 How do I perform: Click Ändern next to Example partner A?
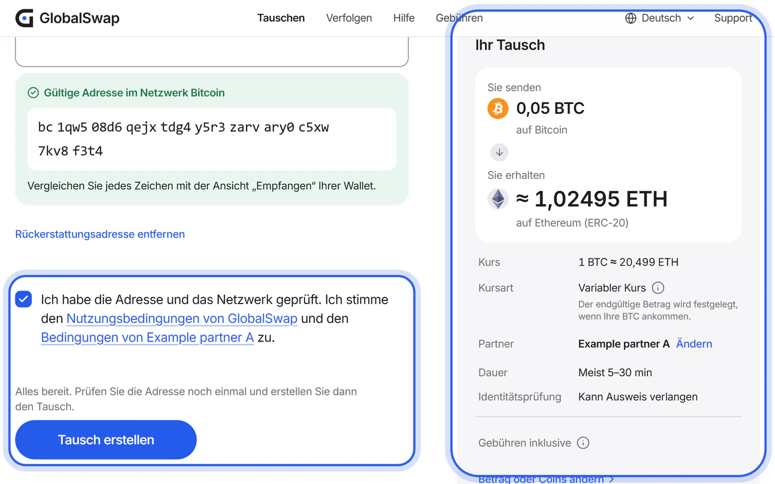(x=694, y=344)
